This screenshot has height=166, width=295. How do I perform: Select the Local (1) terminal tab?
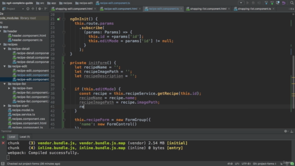click(x=24, y=137)
